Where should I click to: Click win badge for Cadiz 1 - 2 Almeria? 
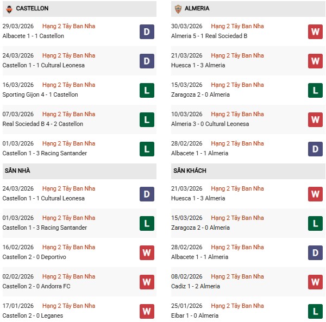315,282
